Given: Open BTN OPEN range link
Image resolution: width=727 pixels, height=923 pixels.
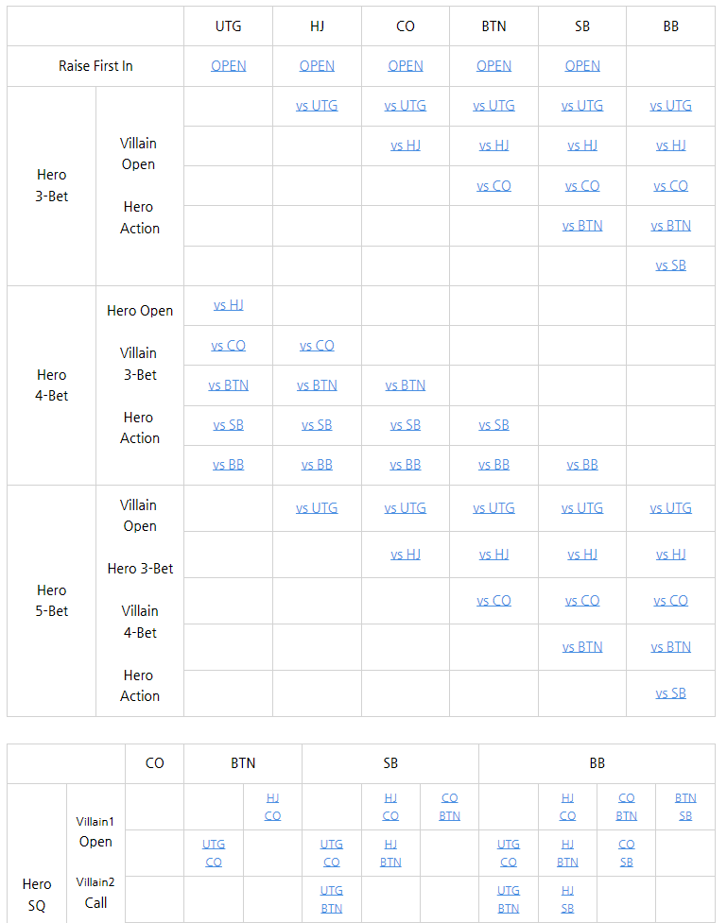Looking at the screenshot, I should click(x=493, y=66).
